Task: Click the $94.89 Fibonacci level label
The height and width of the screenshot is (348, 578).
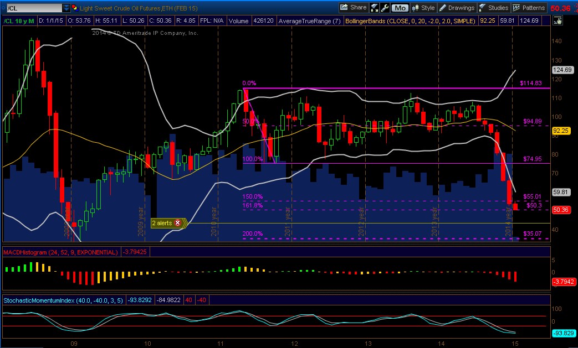Action: click(x=533, y=121)
